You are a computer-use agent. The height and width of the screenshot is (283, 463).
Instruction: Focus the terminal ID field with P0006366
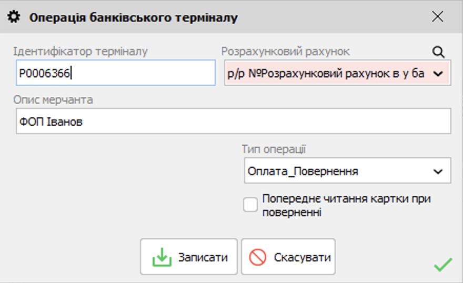116,74
